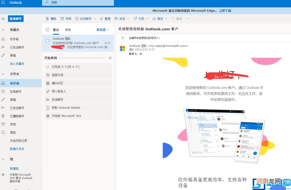Click the Snooze (推迟) clock icon

pos(154,18)
